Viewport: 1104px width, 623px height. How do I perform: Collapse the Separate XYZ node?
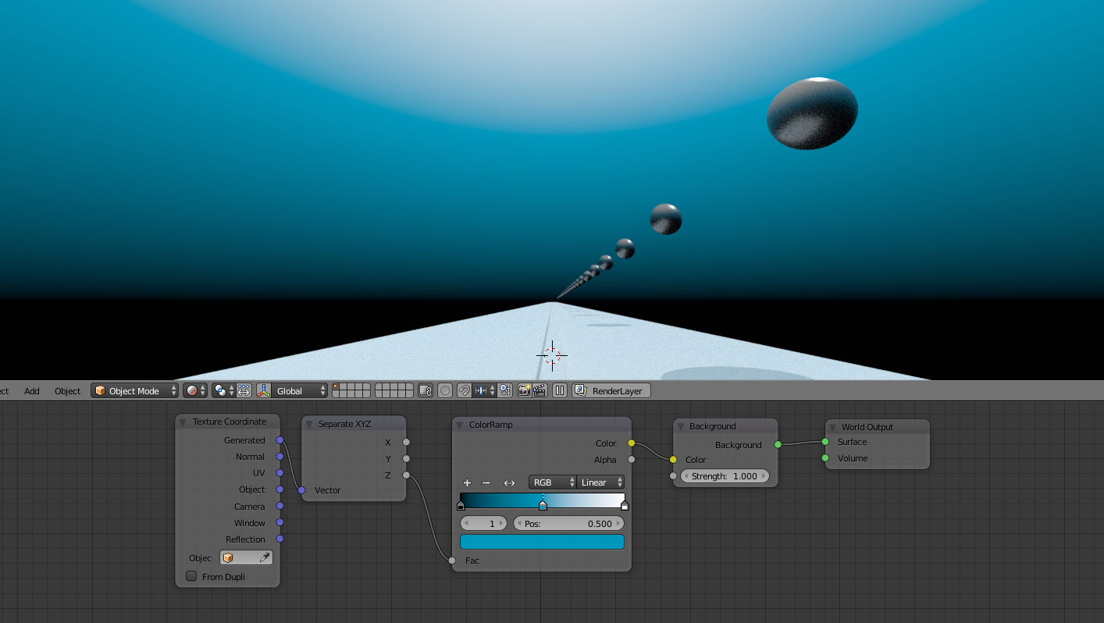coord(309,423)
